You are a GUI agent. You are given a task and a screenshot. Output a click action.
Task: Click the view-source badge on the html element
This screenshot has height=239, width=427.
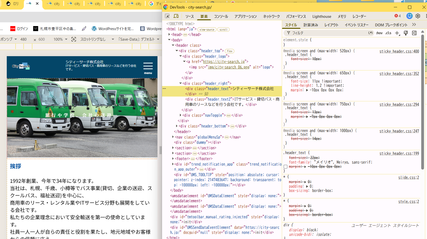coord(207,30)
